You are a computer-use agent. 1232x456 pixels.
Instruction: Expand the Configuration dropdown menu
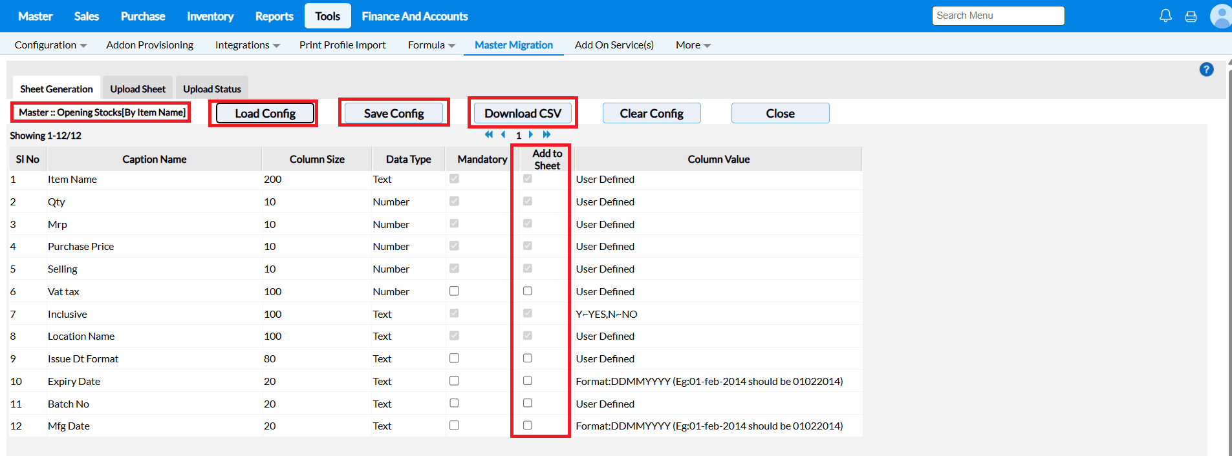pyautogui.click(x=50, y=45)
